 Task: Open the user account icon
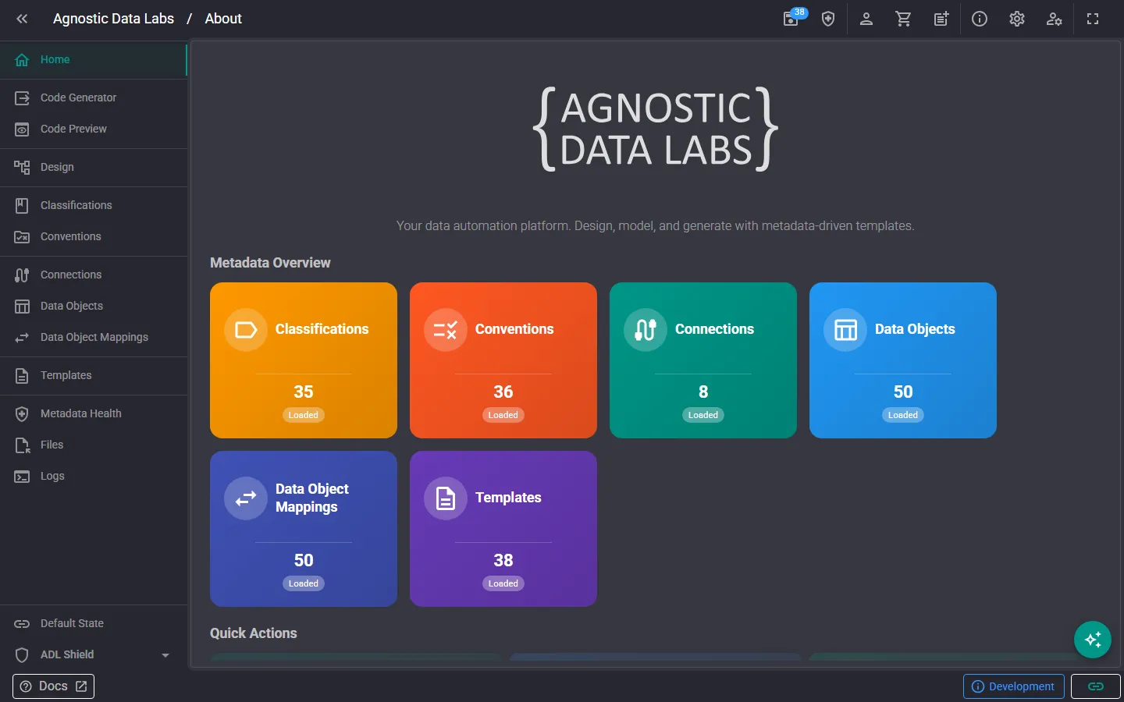pyautogui.click(x=866, y=19)
